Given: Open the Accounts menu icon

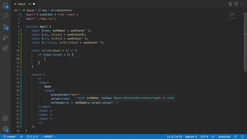Looking at the screenshot, I should click(x=5, y=118).
